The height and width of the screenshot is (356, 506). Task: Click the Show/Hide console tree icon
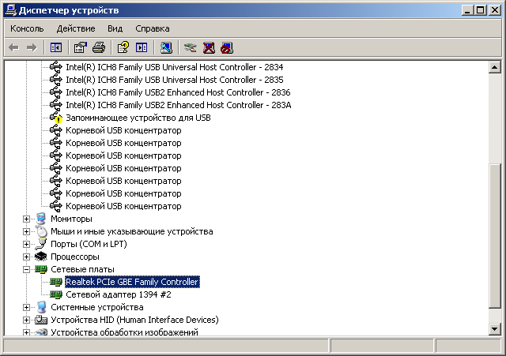click(56, 48)
